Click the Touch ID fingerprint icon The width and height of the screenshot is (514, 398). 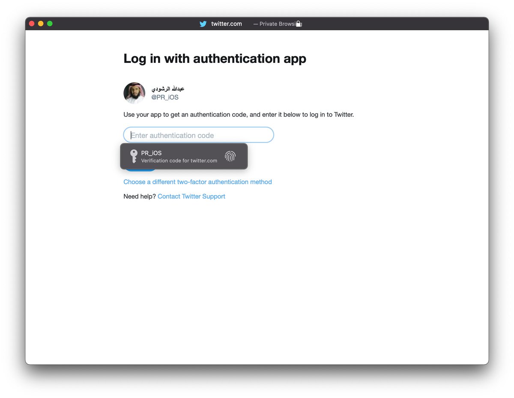coord(230,156)
